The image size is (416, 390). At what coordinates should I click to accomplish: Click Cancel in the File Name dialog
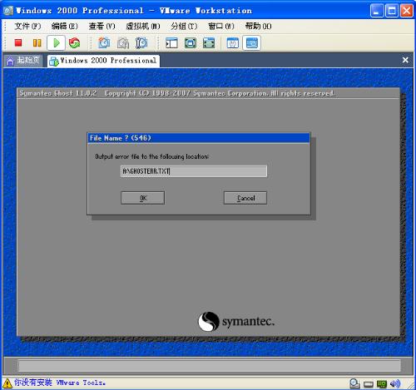245,198
